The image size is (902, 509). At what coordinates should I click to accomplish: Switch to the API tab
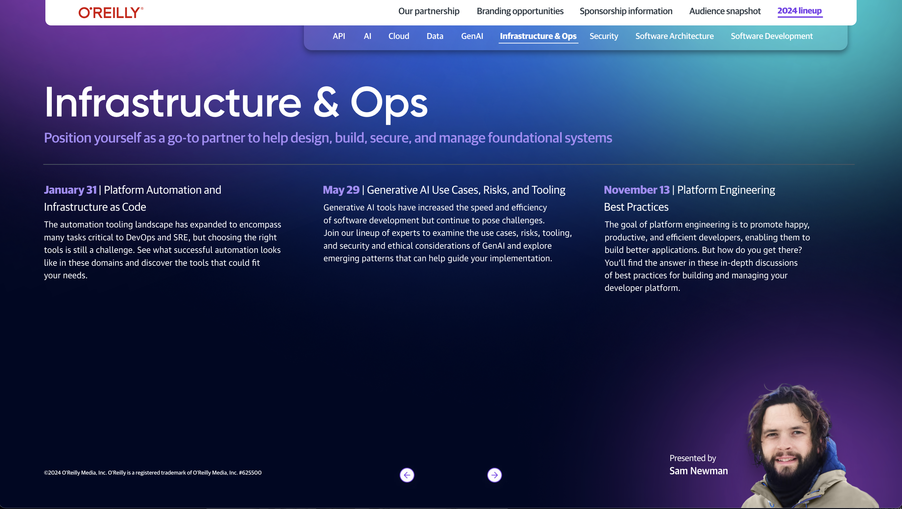pyautogui.click(x=339, y=36)
